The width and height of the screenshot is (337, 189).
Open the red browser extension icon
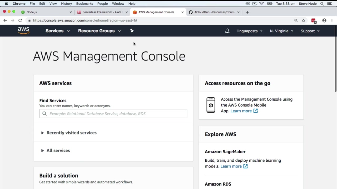pos(313,20)
